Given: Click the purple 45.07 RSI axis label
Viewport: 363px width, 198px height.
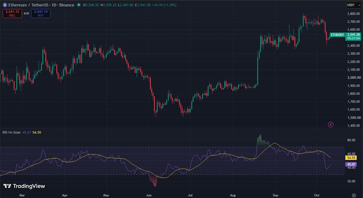Looking at the screenshot, I should tap(351, 164).
